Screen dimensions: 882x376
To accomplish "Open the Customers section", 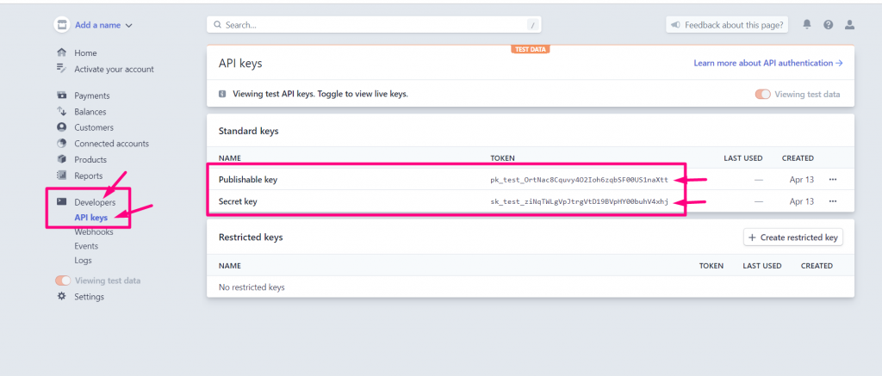I will point(94,127).
